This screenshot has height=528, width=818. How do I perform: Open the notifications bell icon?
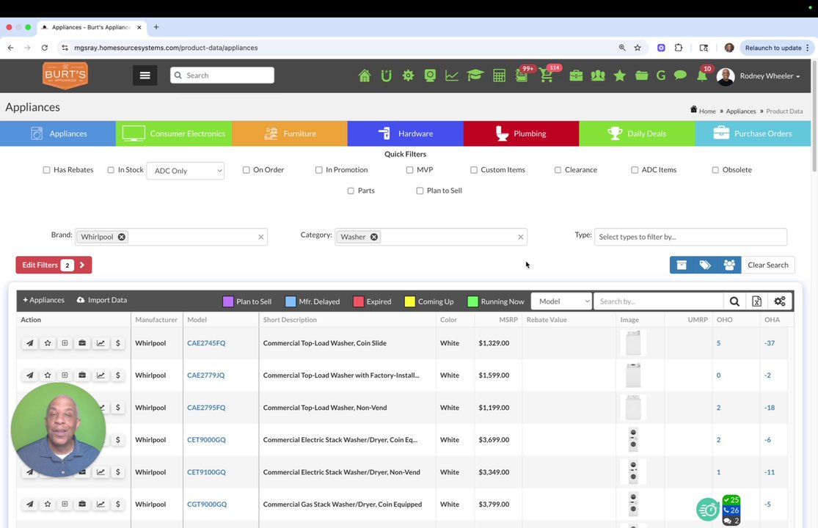click(702, 76)
